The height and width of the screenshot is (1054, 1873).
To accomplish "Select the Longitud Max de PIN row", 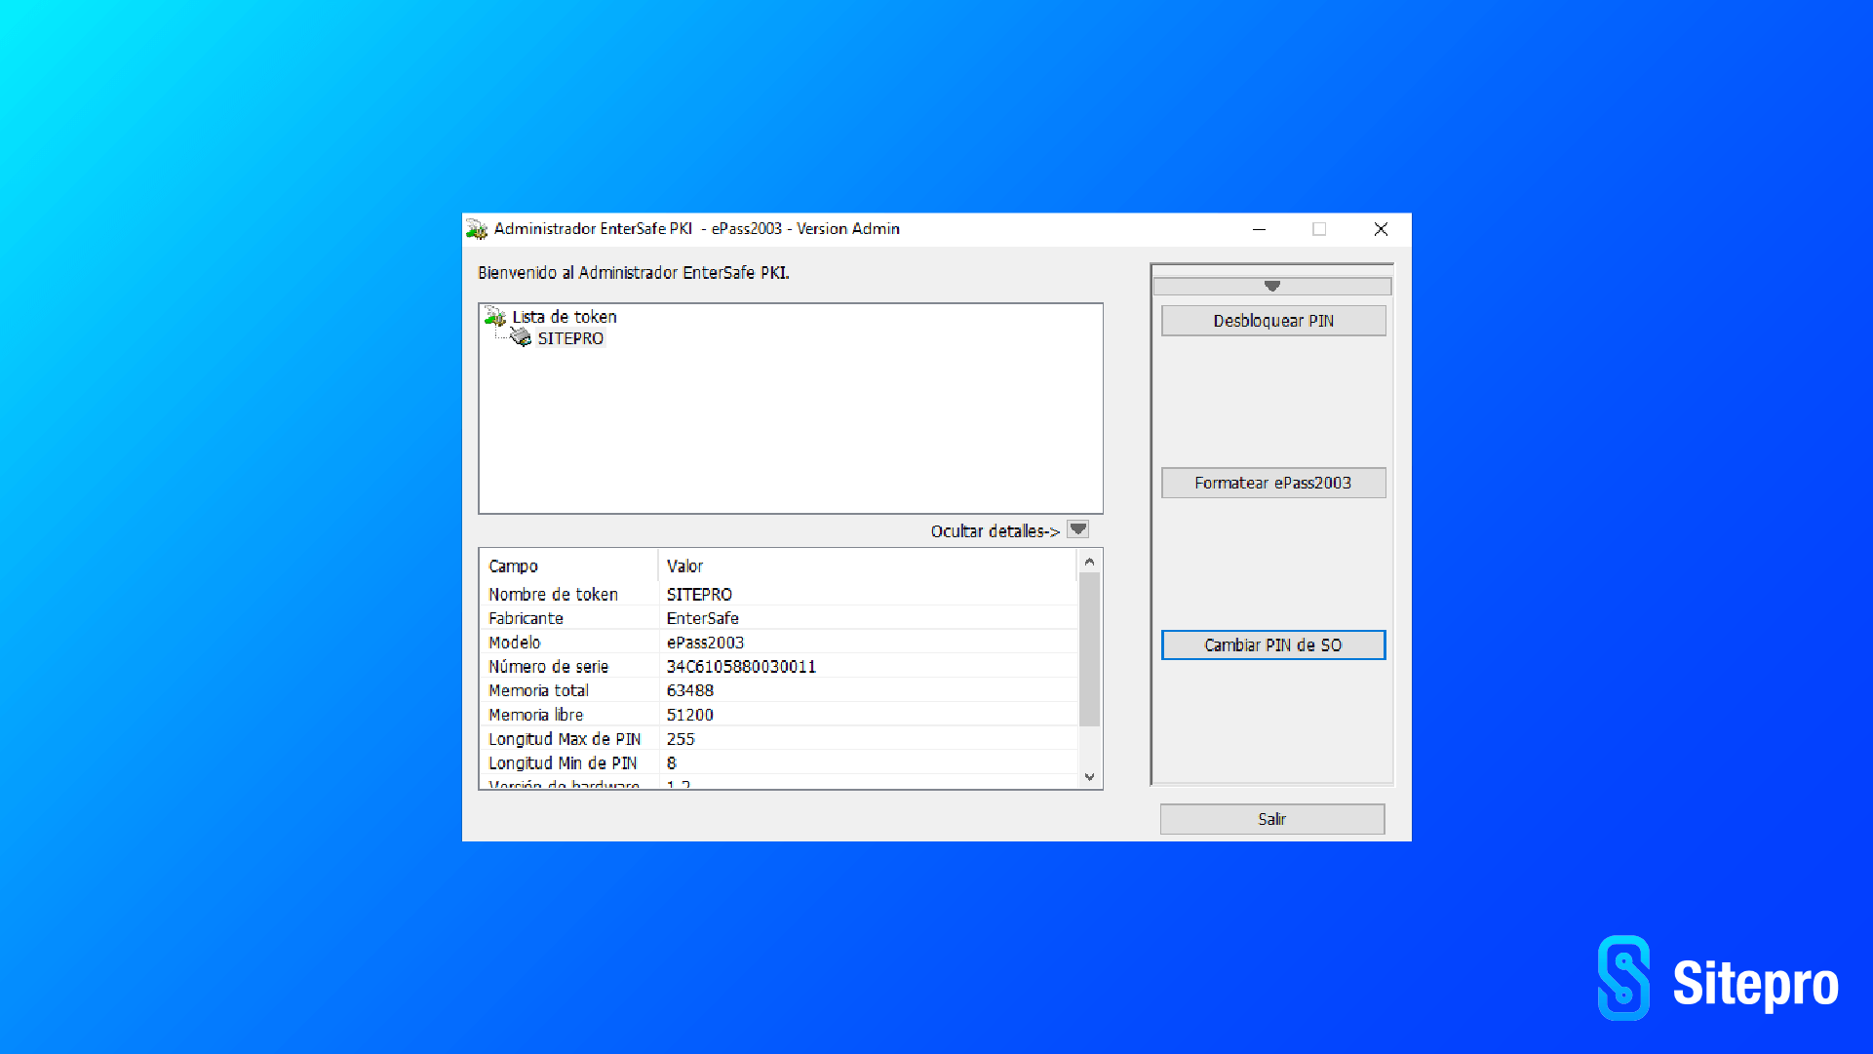I will pyautogui.click(x=778, y=739).
